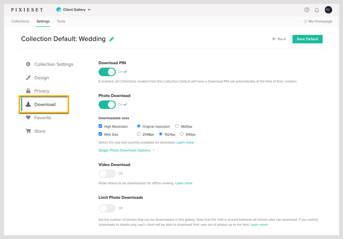Turn off the Photo Download toggle
Screen dimensions: 343x239
pyautogui.click(x=107, y=105)
